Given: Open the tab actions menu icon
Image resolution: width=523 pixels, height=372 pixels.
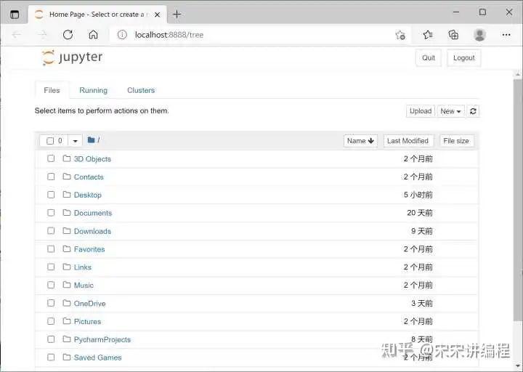Looking at the screenshot, I should tap(15, 15).
